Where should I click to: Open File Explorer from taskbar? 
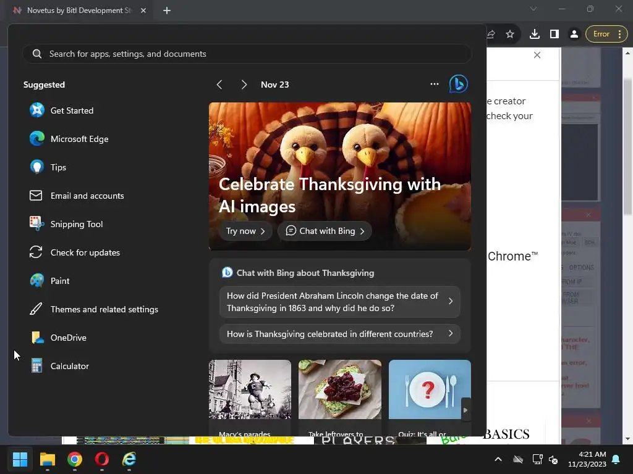click(x=47, y=459)
